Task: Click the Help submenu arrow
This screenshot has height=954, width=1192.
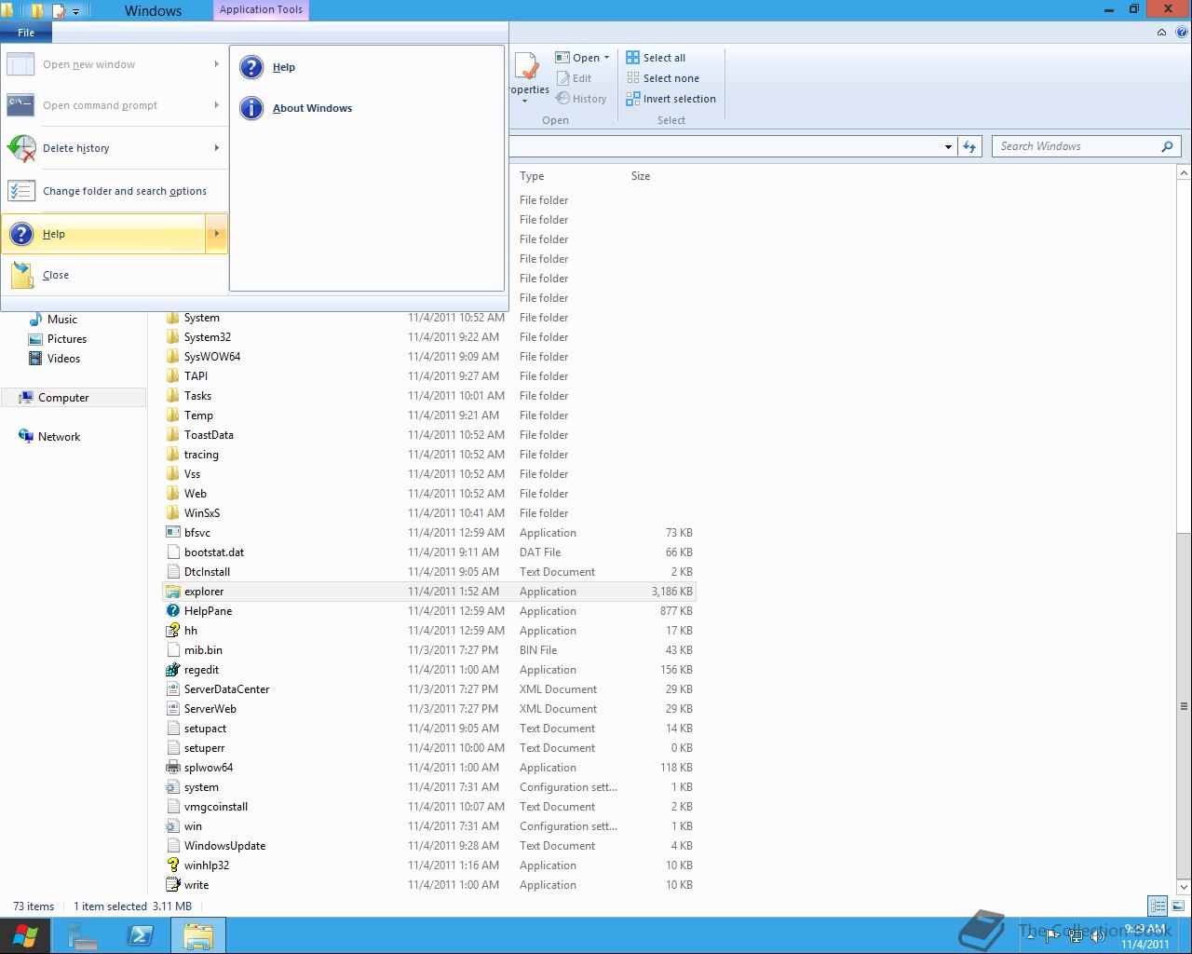Action: coord(216,234)
